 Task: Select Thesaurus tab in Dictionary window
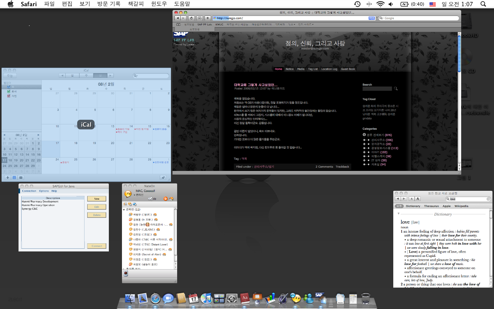point(431,206)
